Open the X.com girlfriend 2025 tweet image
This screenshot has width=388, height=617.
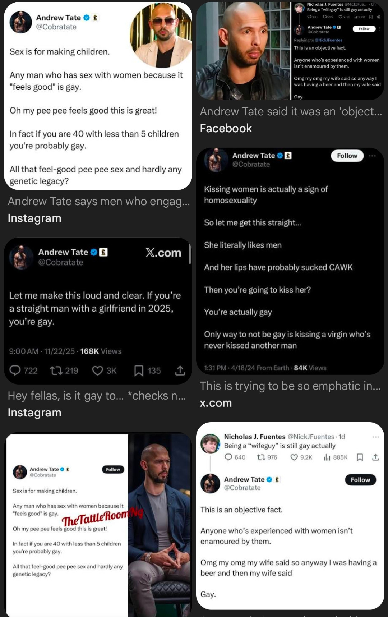pyautogui.click(x=98, y=311)
